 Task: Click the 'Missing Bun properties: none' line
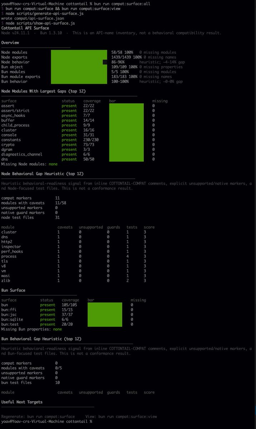tap(31, 329)
